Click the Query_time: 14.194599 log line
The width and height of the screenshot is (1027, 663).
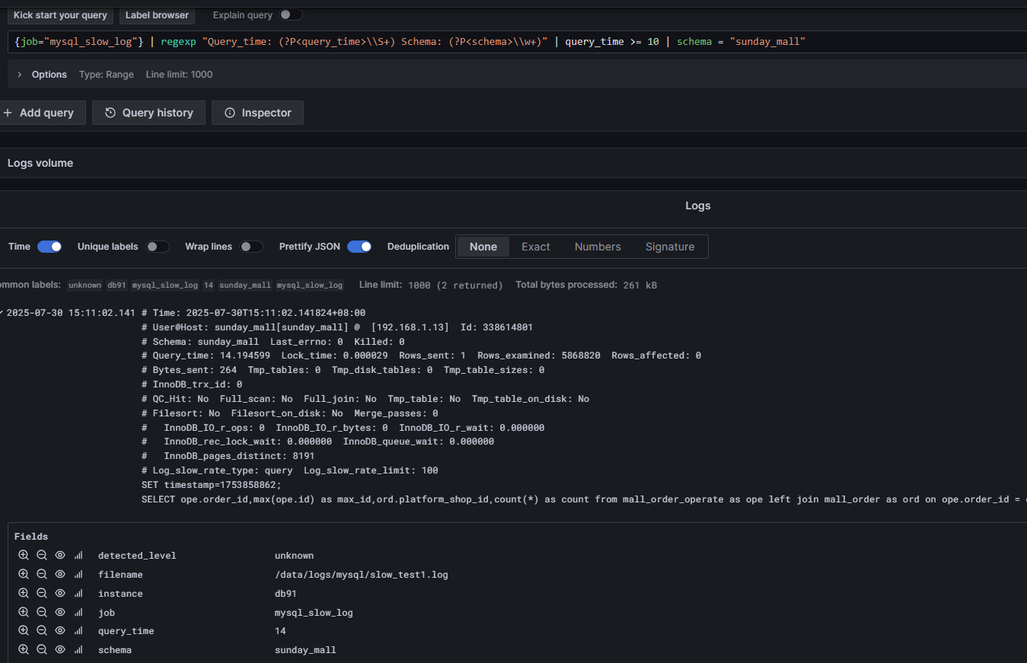[421, 355]
